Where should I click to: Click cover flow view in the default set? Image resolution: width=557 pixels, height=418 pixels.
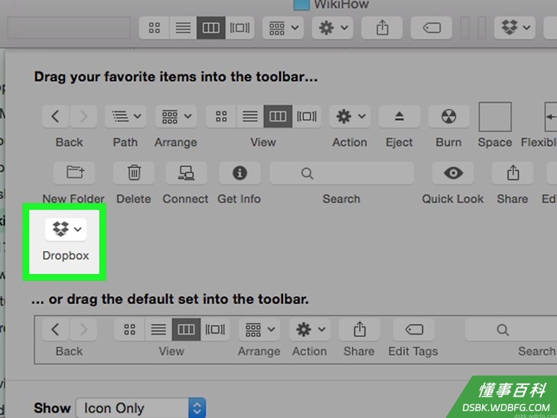tap(215, 329)
